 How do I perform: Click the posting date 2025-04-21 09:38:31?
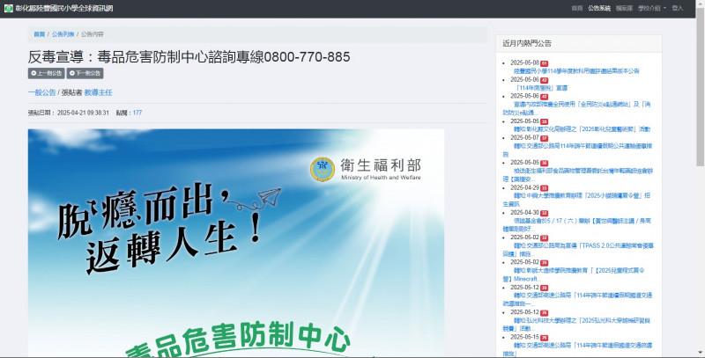tap(83, 113)
